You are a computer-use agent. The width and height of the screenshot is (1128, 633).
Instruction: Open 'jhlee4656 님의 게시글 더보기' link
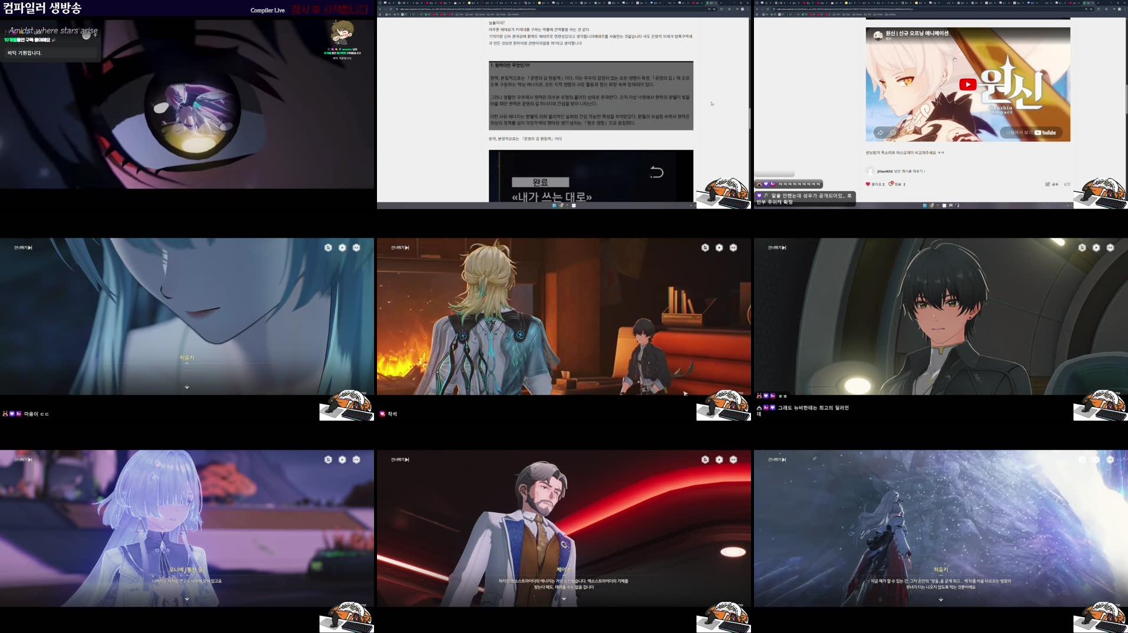tap(901, 171)
